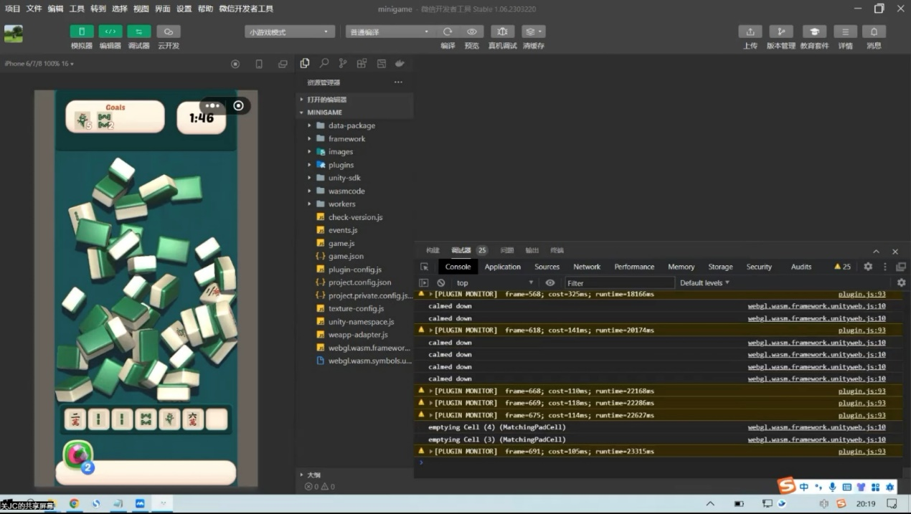Click the console Filter input field
The width and height of the screenshot is (911, 514).
tap(619, 283)
